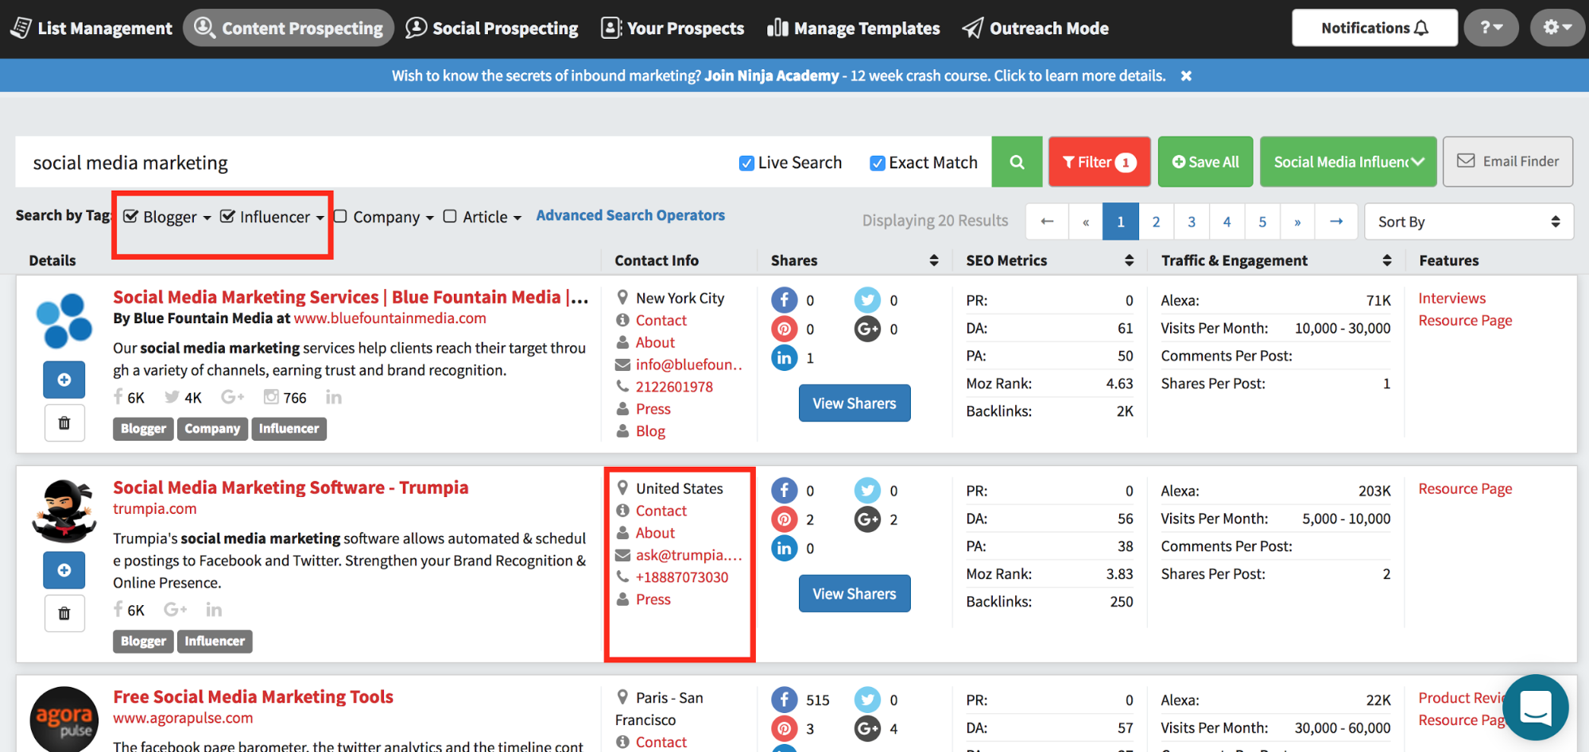Delete the Trumpia result
Image resolution: width=1589 pixels, height=752 pixels.
click(64, 613)
